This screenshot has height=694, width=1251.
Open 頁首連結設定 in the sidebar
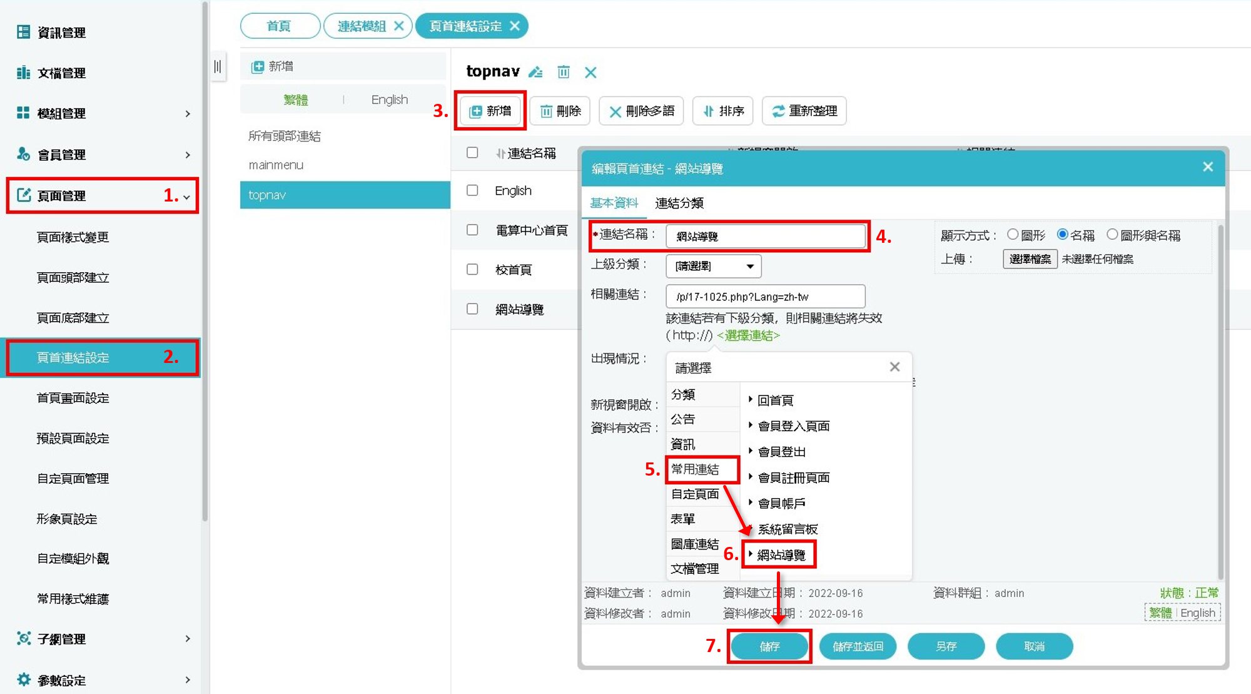pos(101,357)
